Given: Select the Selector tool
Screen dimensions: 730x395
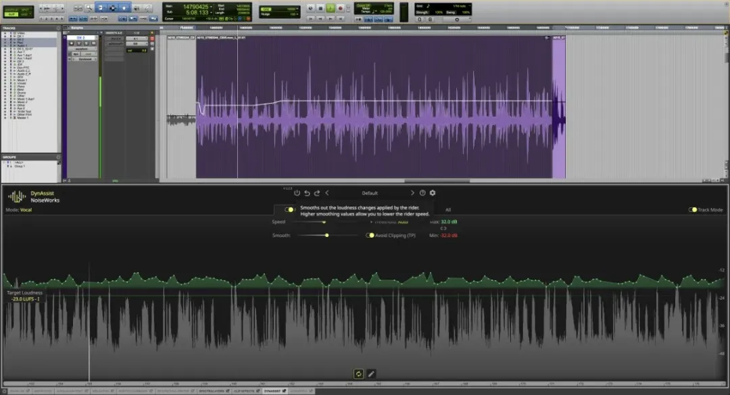Looking at the screenshot, I should [112, 8].
